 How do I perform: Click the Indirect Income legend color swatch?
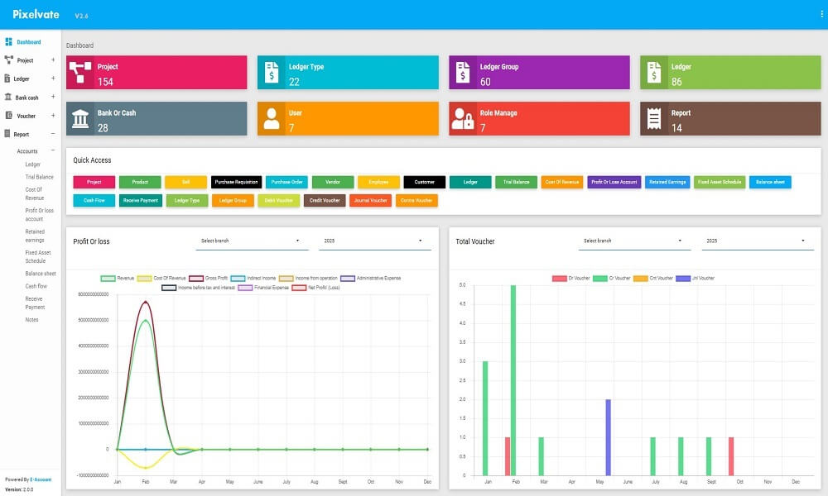[x=238, y=278]
